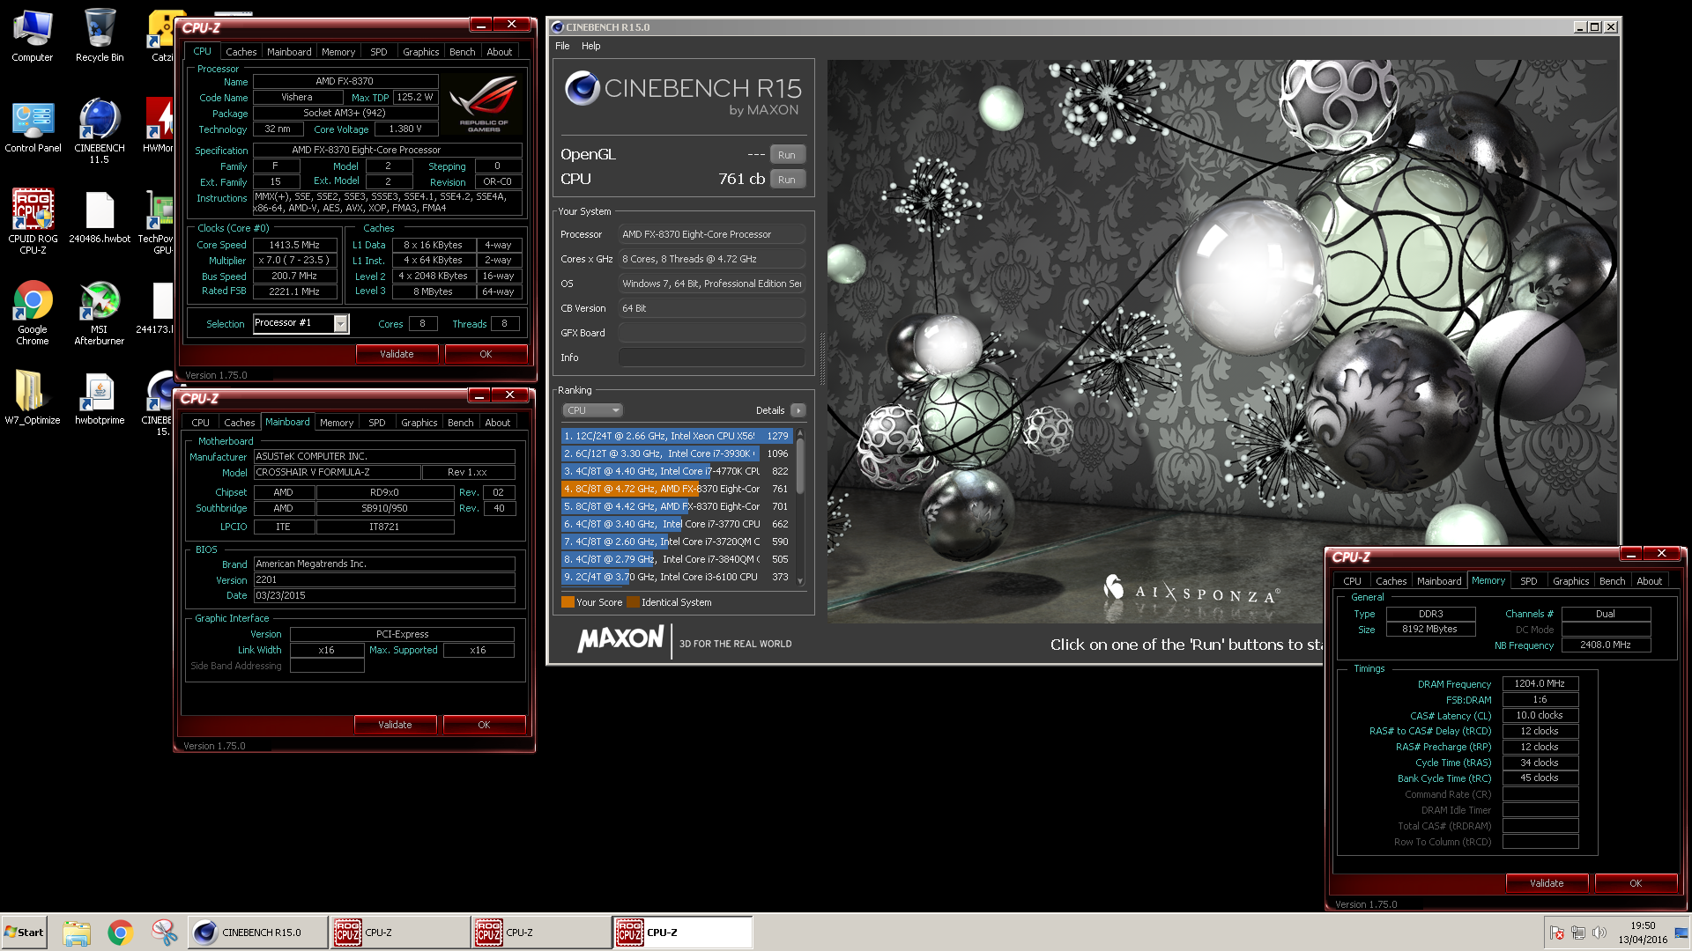Open the Recycle Bin desktop icon
1692x951 pixels.
[100, 35]
